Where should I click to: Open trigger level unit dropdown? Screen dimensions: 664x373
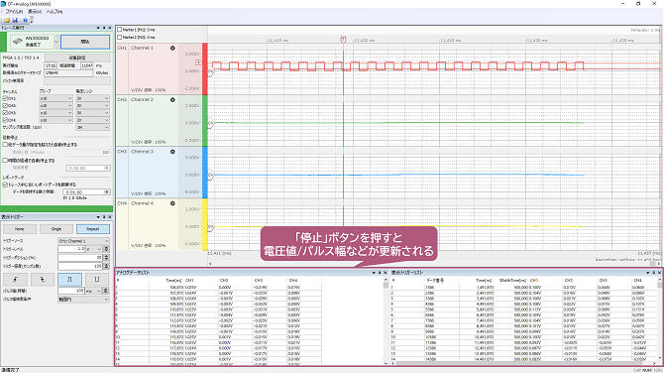pyautogui.click(x=94, y=249)
